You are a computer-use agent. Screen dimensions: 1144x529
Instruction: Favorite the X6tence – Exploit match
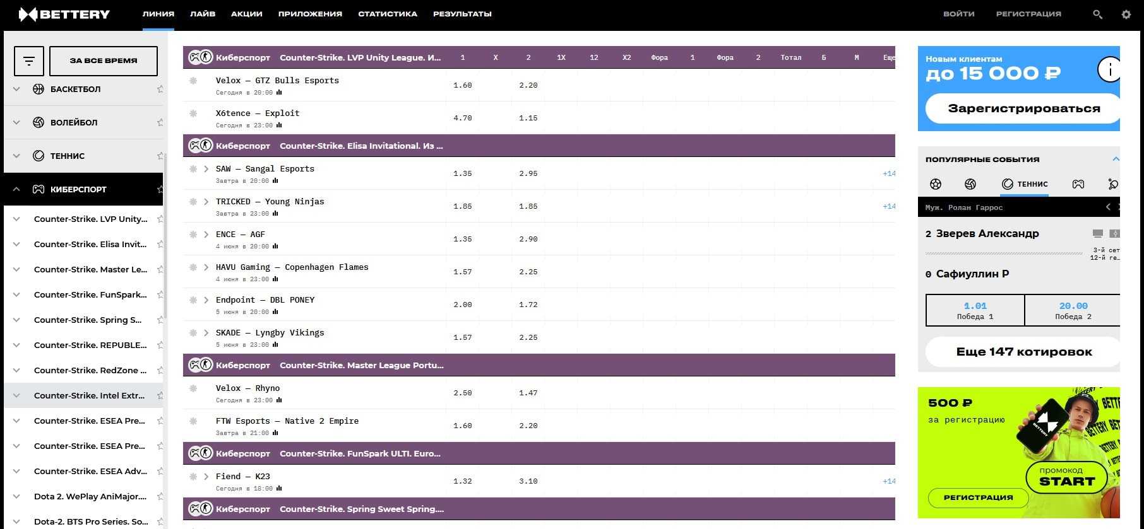[x=193, y=113]
